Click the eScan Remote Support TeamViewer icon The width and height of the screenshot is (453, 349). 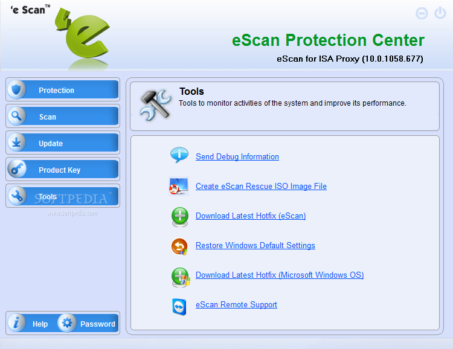click(x=179, y=307)
